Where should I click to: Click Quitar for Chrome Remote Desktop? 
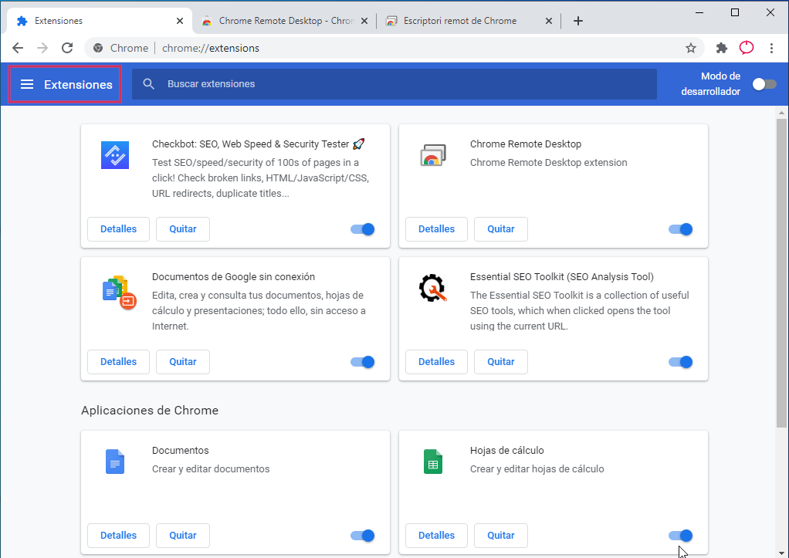pyautogui.click(x=501, y=229)
